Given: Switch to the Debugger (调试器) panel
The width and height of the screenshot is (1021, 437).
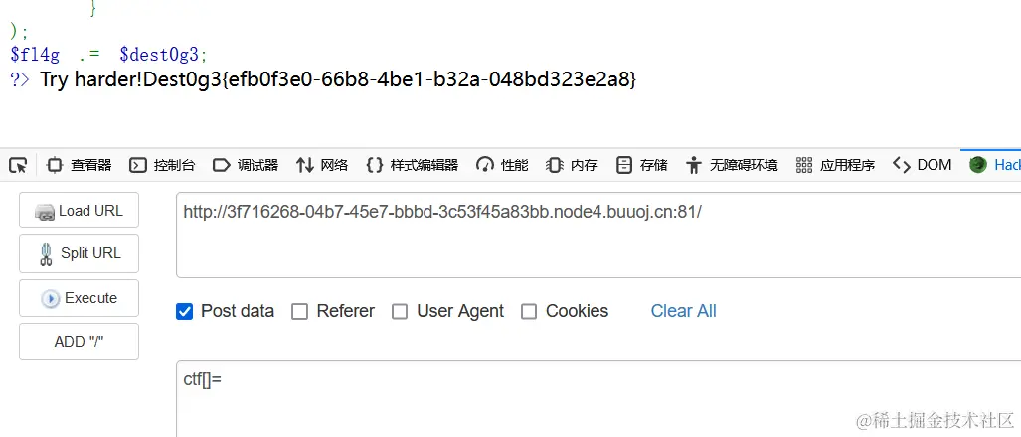Looking at the screenshot, I should pos(246,165).
